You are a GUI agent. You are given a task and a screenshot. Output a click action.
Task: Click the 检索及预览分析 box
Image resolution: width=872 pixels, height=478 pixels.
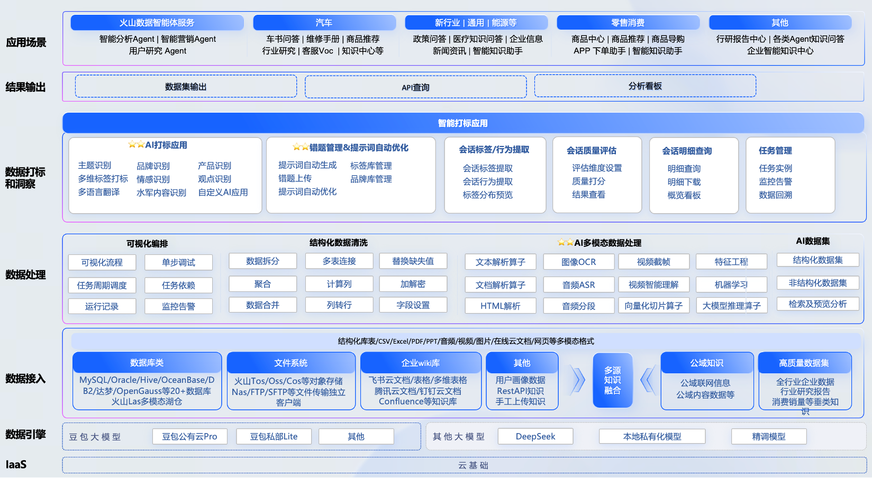tap(818, 304)
